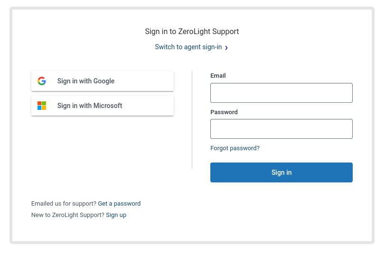This screenshot has width=385, height=253.
Task: Click the New to ZeroLight Support? text
Action: coord(68,215)
